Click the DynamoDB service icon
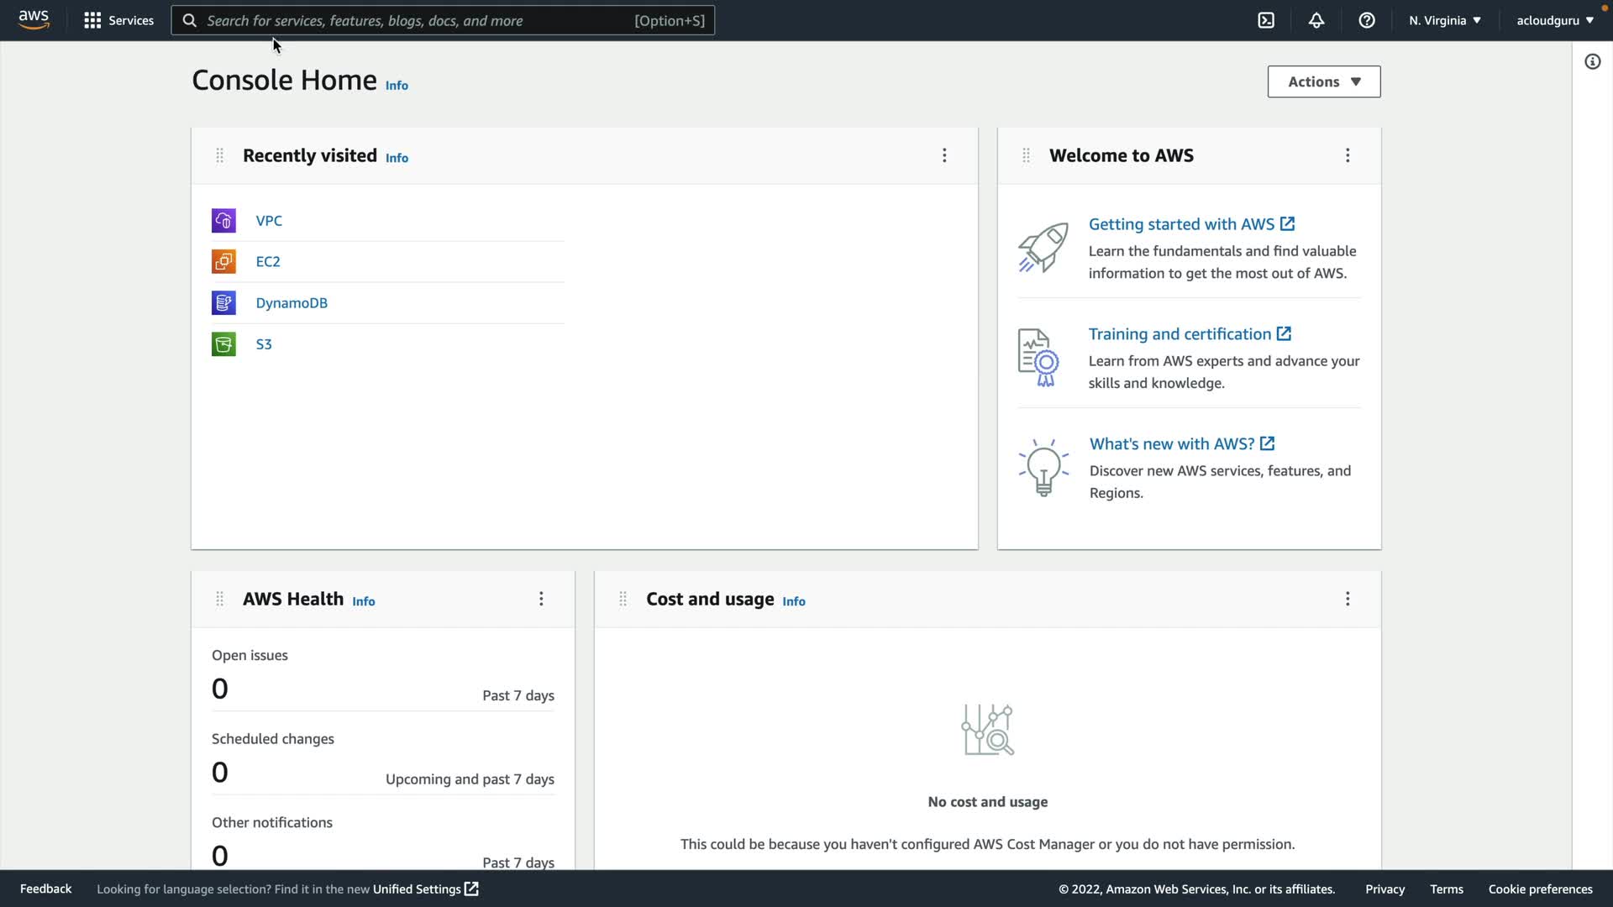This screenshot has width=1613, height=907. pos(223,303)
